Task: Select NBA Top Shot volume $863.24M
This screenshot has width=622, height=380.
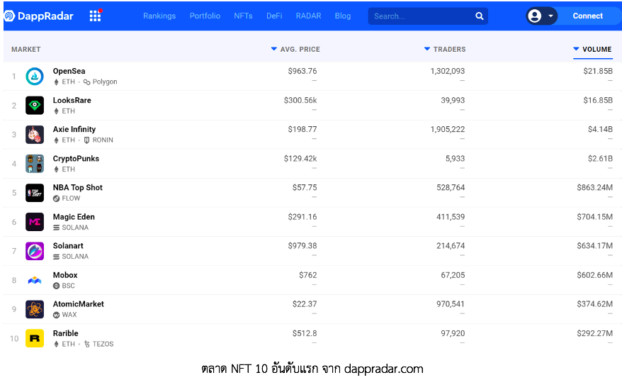Action: [594, 187]
